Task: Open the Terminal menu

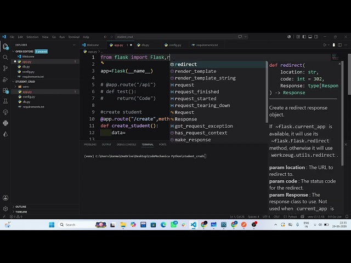Action: 73,37
